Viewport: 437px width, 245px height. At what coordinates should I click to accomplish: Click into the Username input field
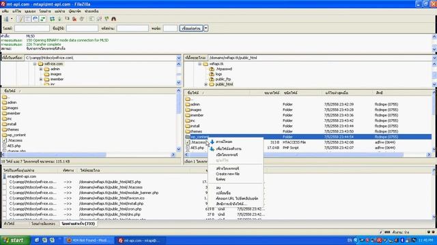point(82,29)
